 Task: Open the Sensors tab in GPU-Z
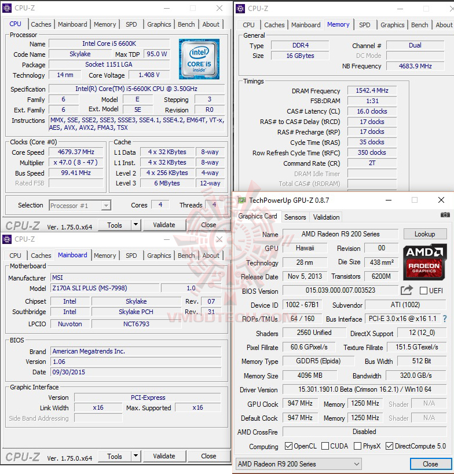[x=295, y=217]
